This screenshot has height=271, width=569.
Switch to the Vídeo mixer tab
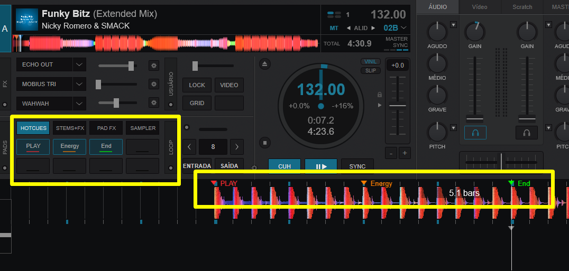(x=479, y=7)
